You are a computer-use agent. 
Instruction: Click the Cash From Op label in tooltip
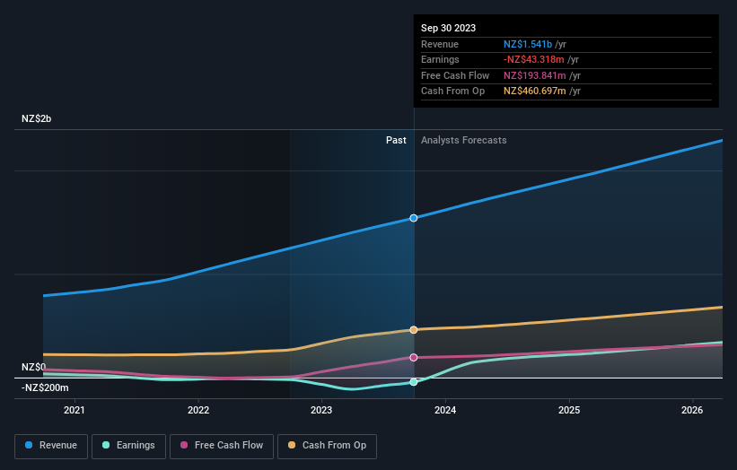coord(452,91)
